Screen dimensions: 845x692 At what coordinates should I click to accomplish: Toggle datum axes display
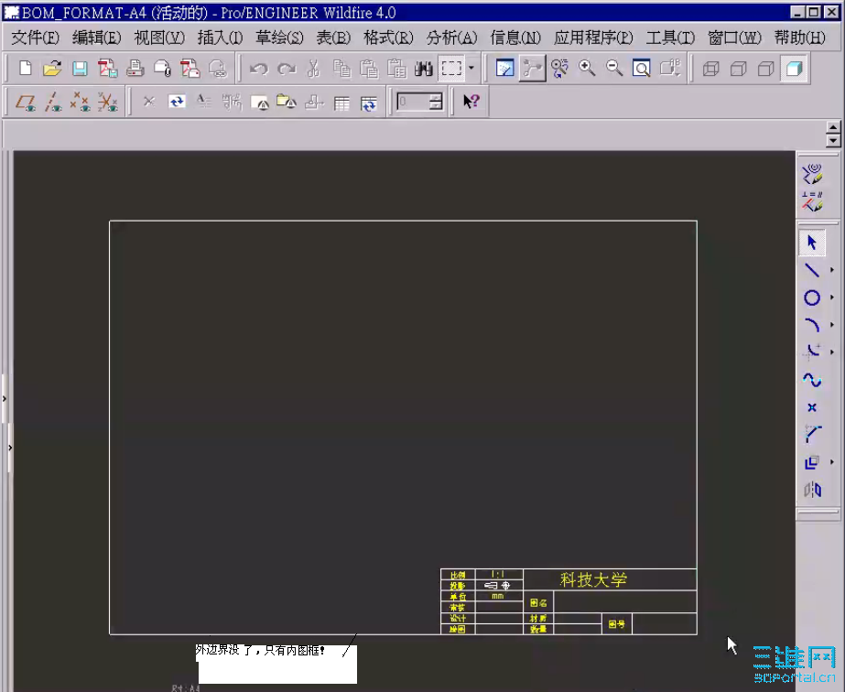coord(53,102)
